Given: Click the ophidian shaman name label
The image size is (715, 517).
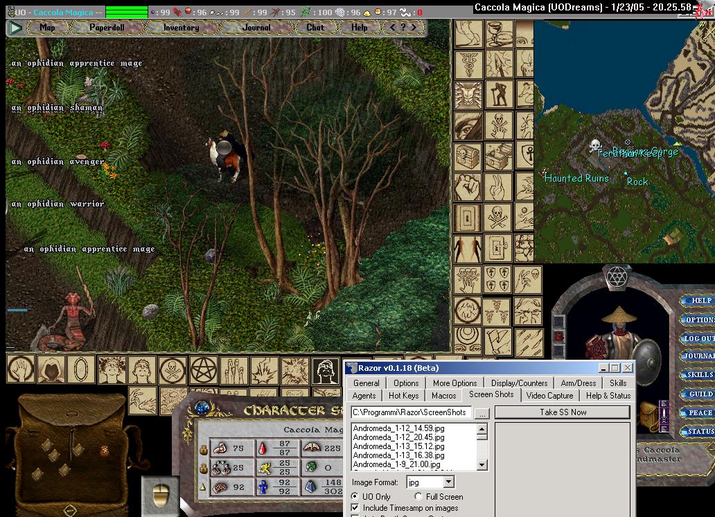Looking at the screenshot, I should coord(57,107).
